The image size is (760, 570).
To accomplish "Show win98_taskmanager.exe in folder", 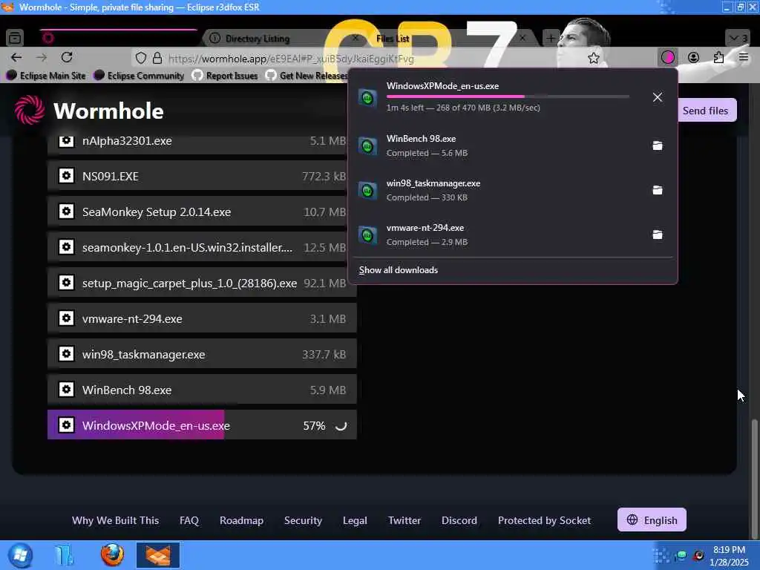I will tap(658, 190).
